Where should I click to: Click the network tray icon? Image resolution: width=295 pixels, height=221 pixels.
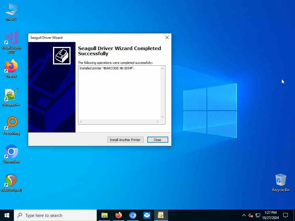click(x=258, y=215)
